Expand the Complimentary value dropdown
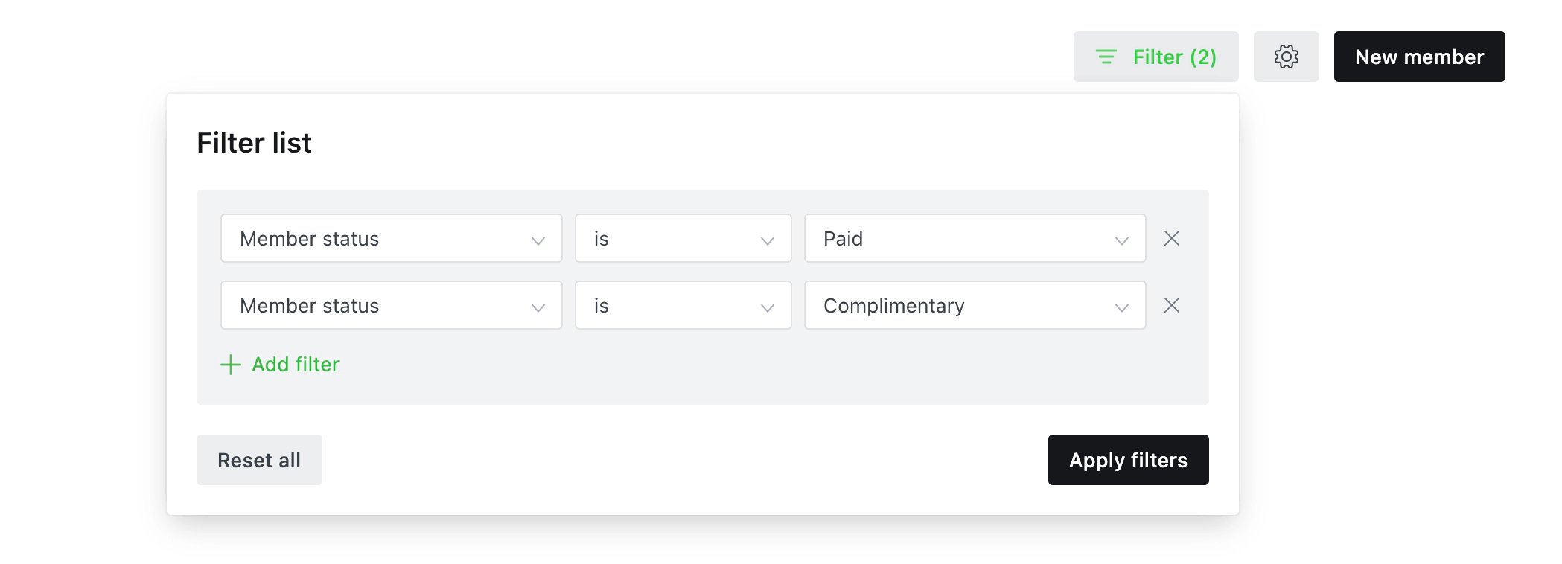This screenshot has height=564, width=1562. click(975, 305)
